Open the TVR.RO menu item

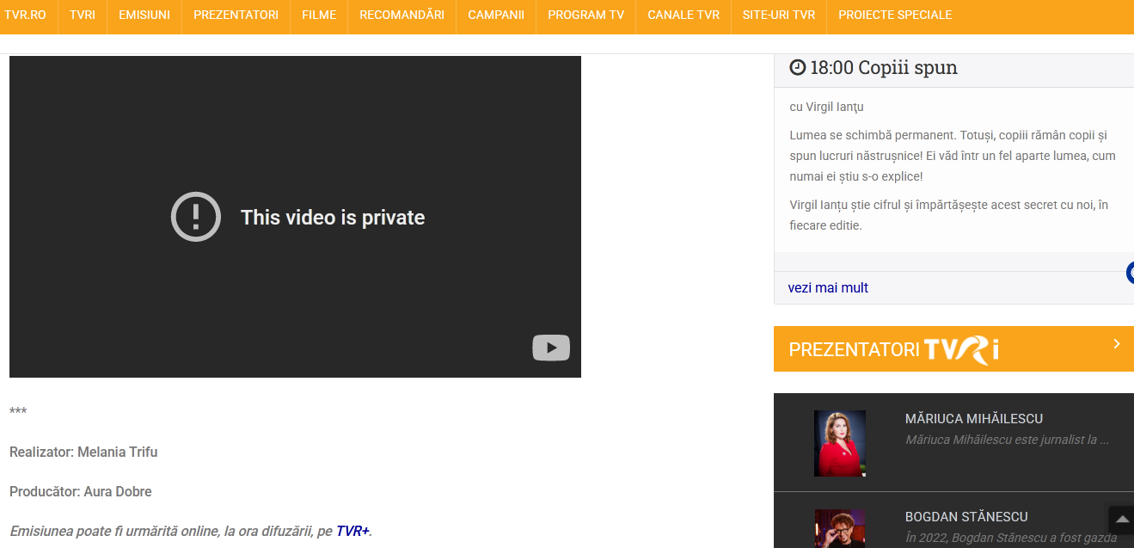26,15
